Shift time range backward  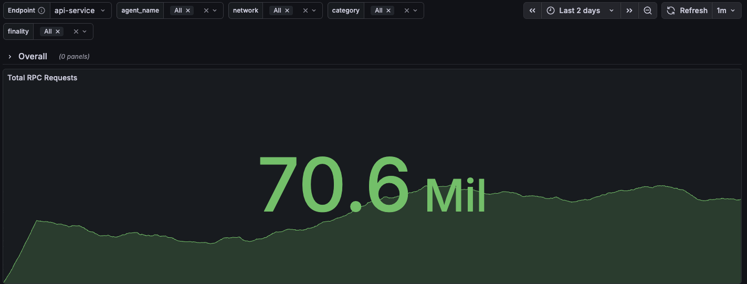click(x=532, y=10)
